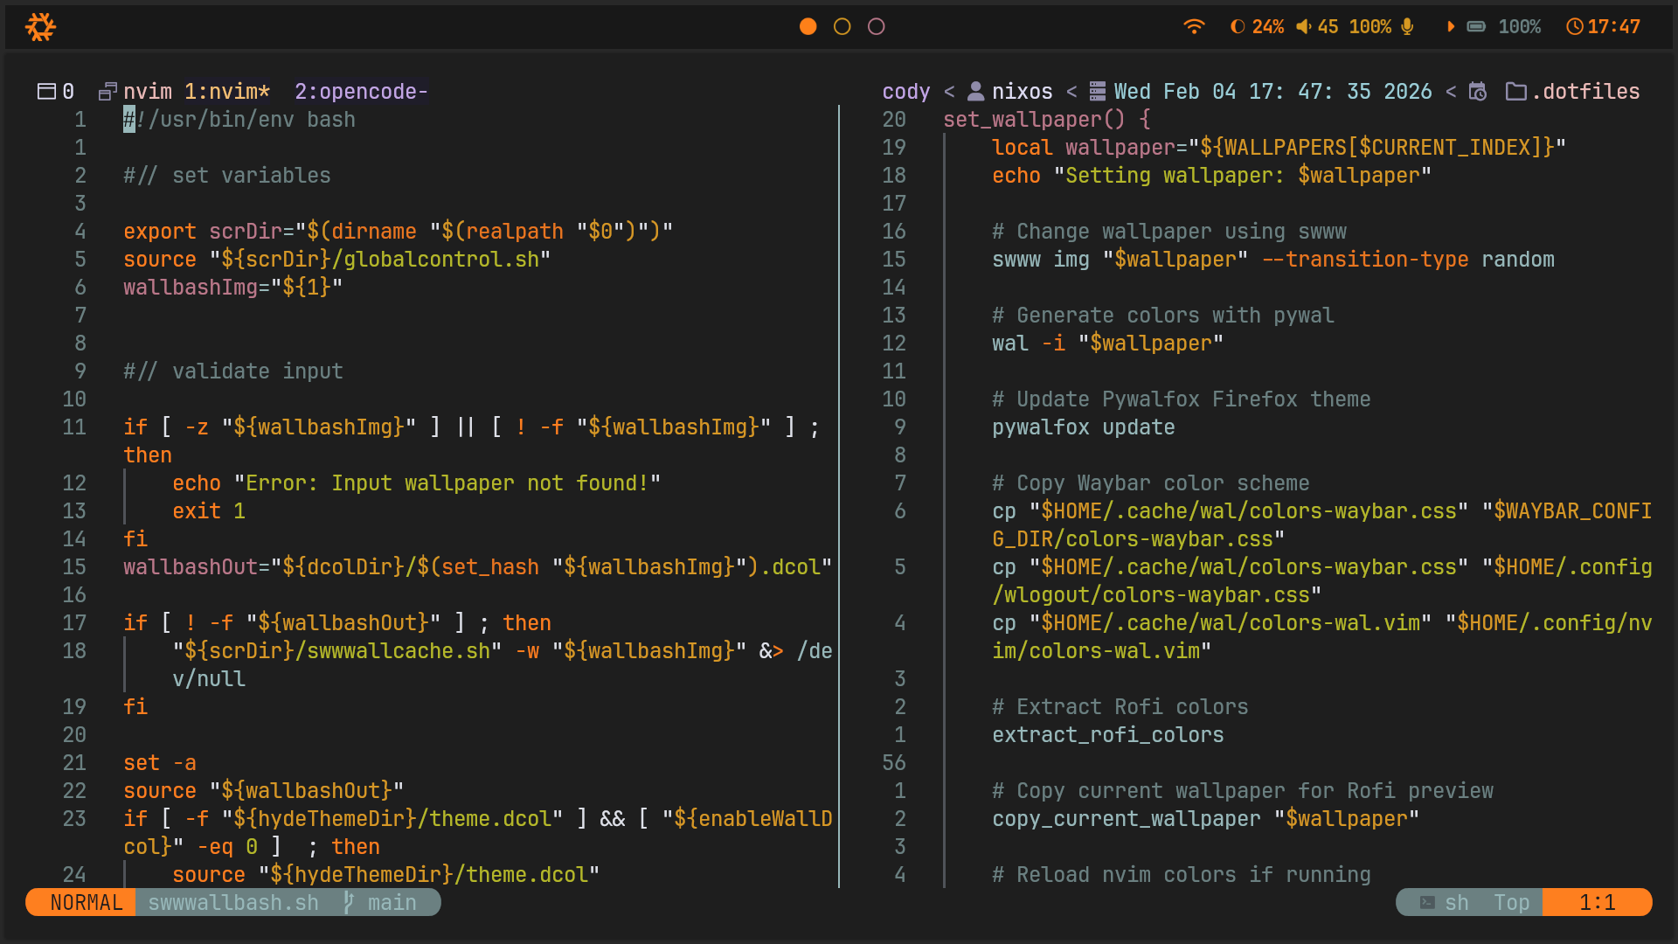
Task: Click the globalcontrol.sh source line
Action: pyautogui.click(x=337, y=260)
